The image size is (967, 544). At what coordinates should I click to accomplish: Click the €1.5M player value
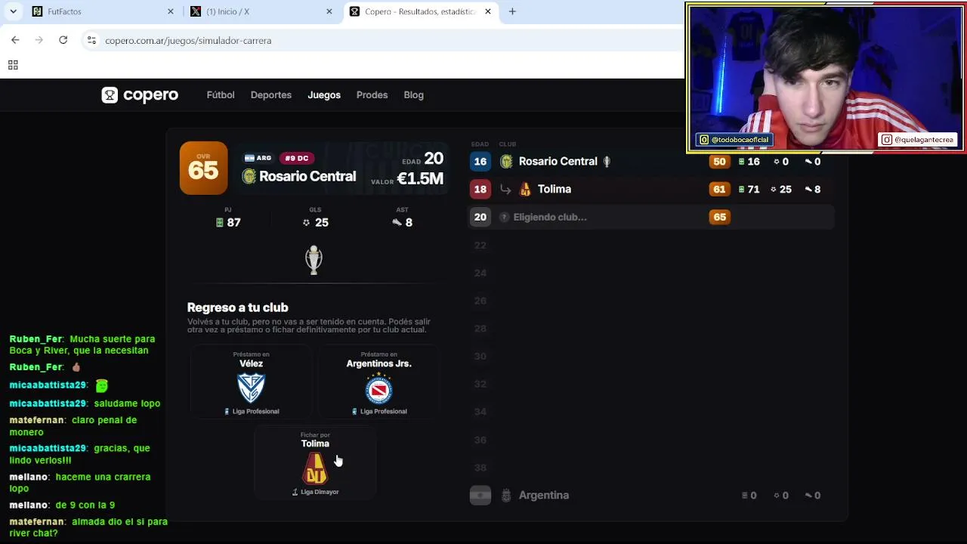[x=420, y=179]
